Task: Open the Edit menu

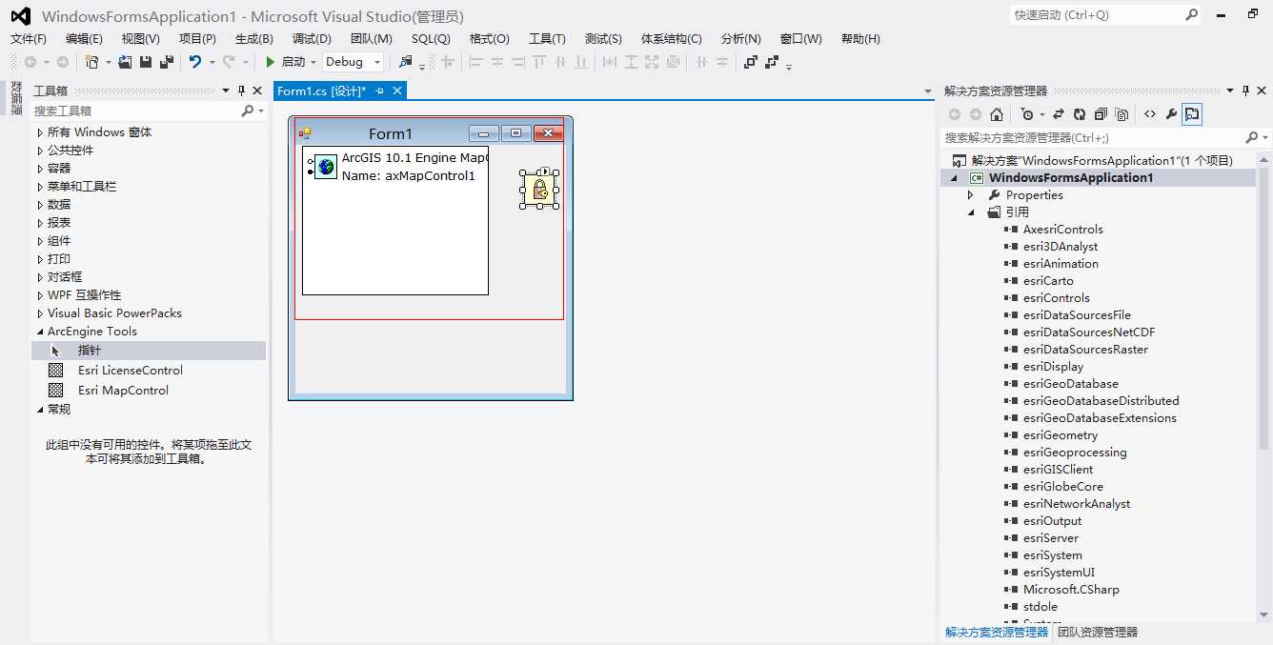Action: tap(84, 39)
